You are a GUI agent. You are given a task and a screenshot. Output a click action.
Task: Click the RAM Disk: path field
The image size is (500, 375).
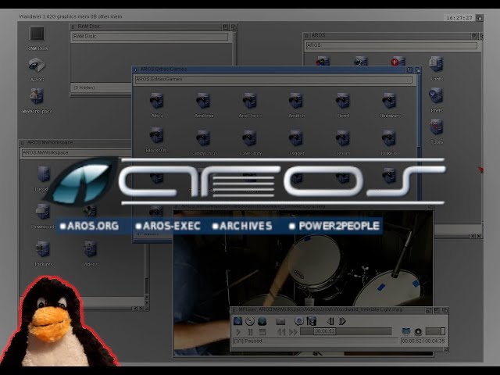pos(150,37)
